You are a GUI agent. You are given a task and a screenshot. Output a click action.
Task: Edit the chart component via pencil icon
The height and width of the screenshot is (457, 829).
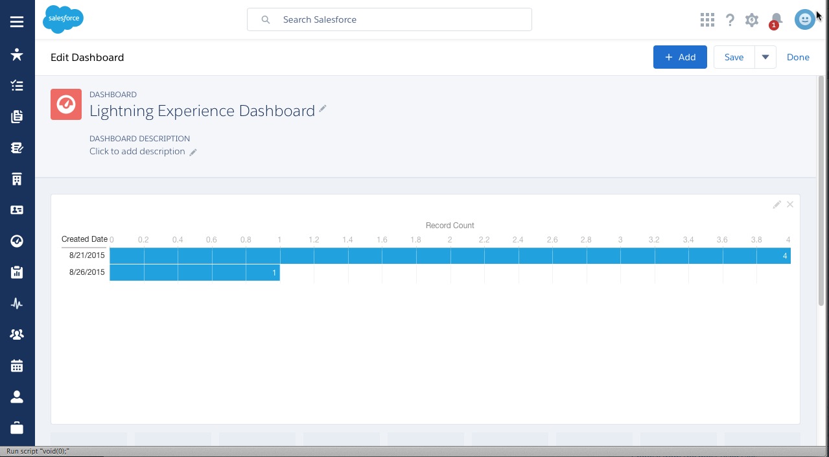776,205
